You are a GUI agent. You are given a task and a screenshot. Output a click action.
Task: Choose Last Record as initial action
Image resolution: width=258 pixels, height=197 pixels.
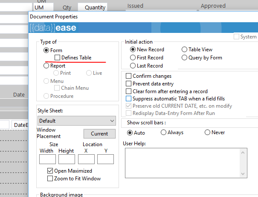click(x=133, y=66)
